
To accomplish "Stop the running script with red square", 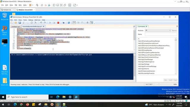I will click(58, 23).
